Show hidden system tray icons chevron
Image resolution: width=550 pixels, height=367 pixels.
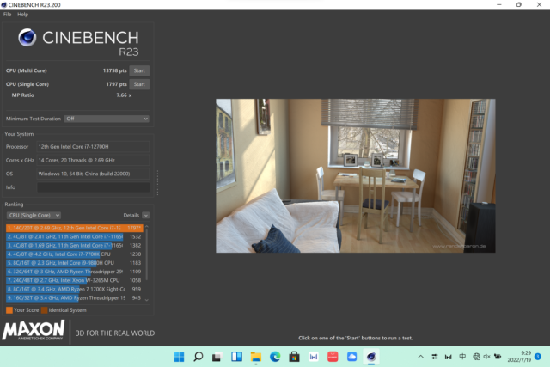[420, 357]
